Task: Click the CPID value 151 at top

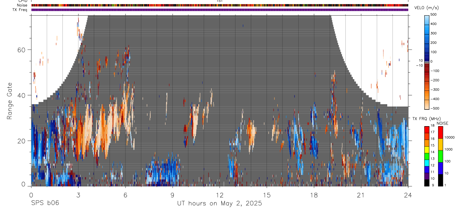Action: (x=219, y=1)
